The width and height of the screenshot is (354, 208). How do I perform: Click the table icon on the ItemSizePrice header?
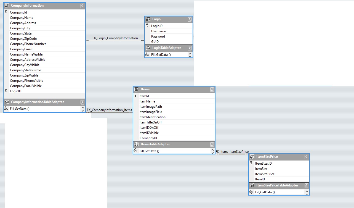pyautogui.click(x=252, y=157)
